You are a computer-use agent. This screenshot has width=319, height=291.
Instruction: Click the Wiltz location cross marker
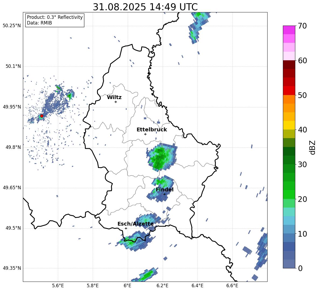coord(116,102)
